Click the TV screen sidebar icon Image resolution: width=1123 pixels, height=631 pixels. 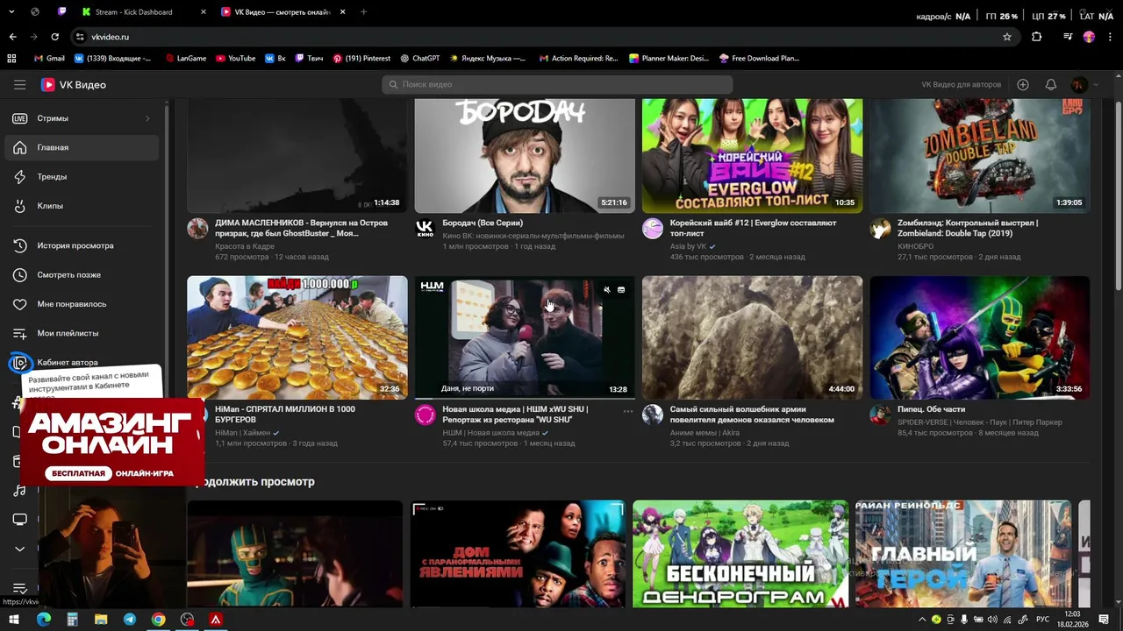19,520
